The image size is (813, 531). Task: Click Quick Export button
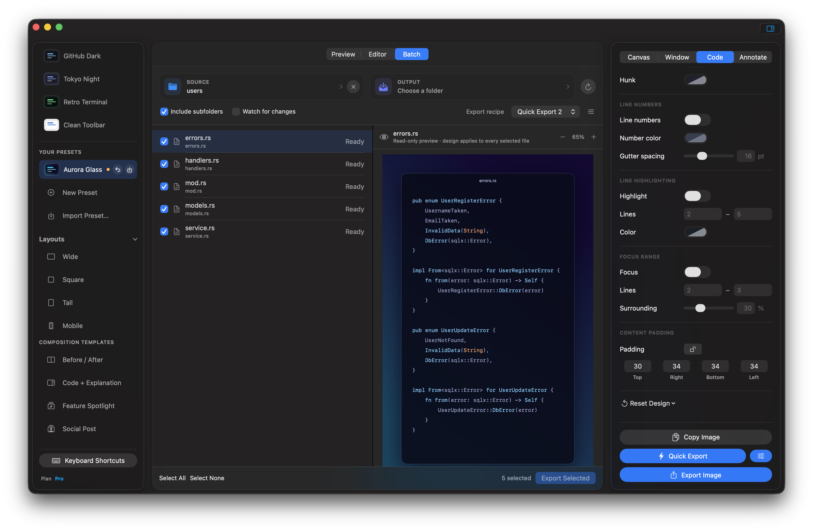pos(683,456)
